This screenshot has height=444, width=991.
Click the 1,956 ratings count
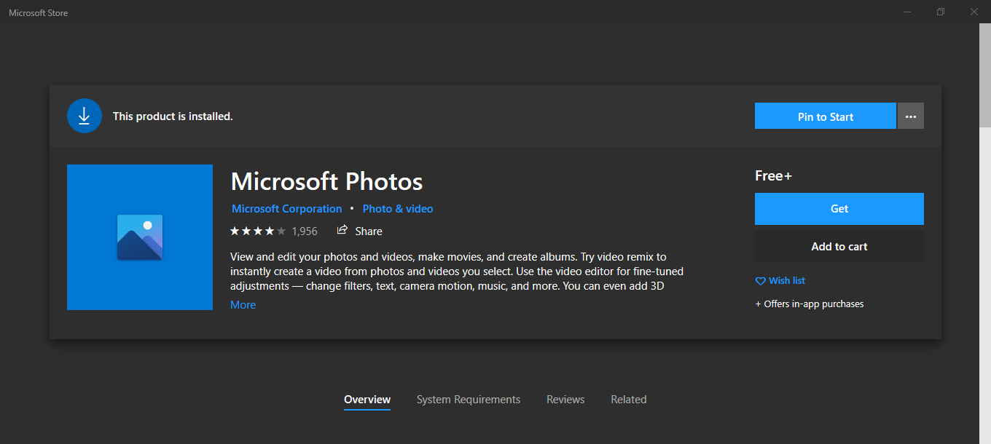[x=305, y=231]
